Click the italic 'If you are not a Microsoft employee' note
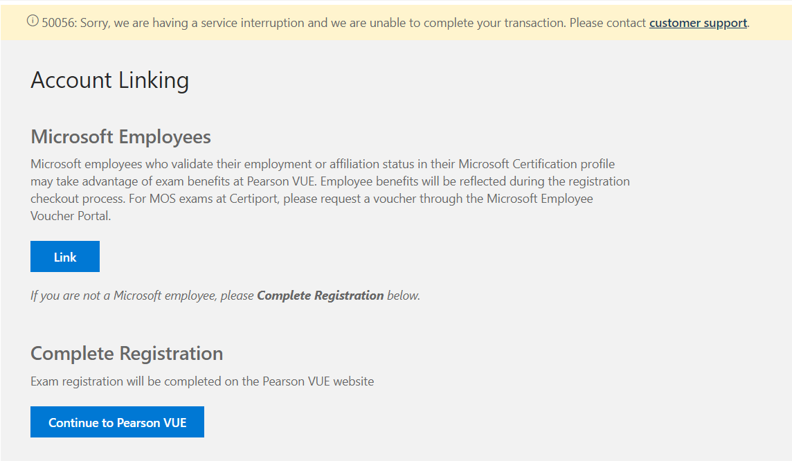 click(225, 296)
